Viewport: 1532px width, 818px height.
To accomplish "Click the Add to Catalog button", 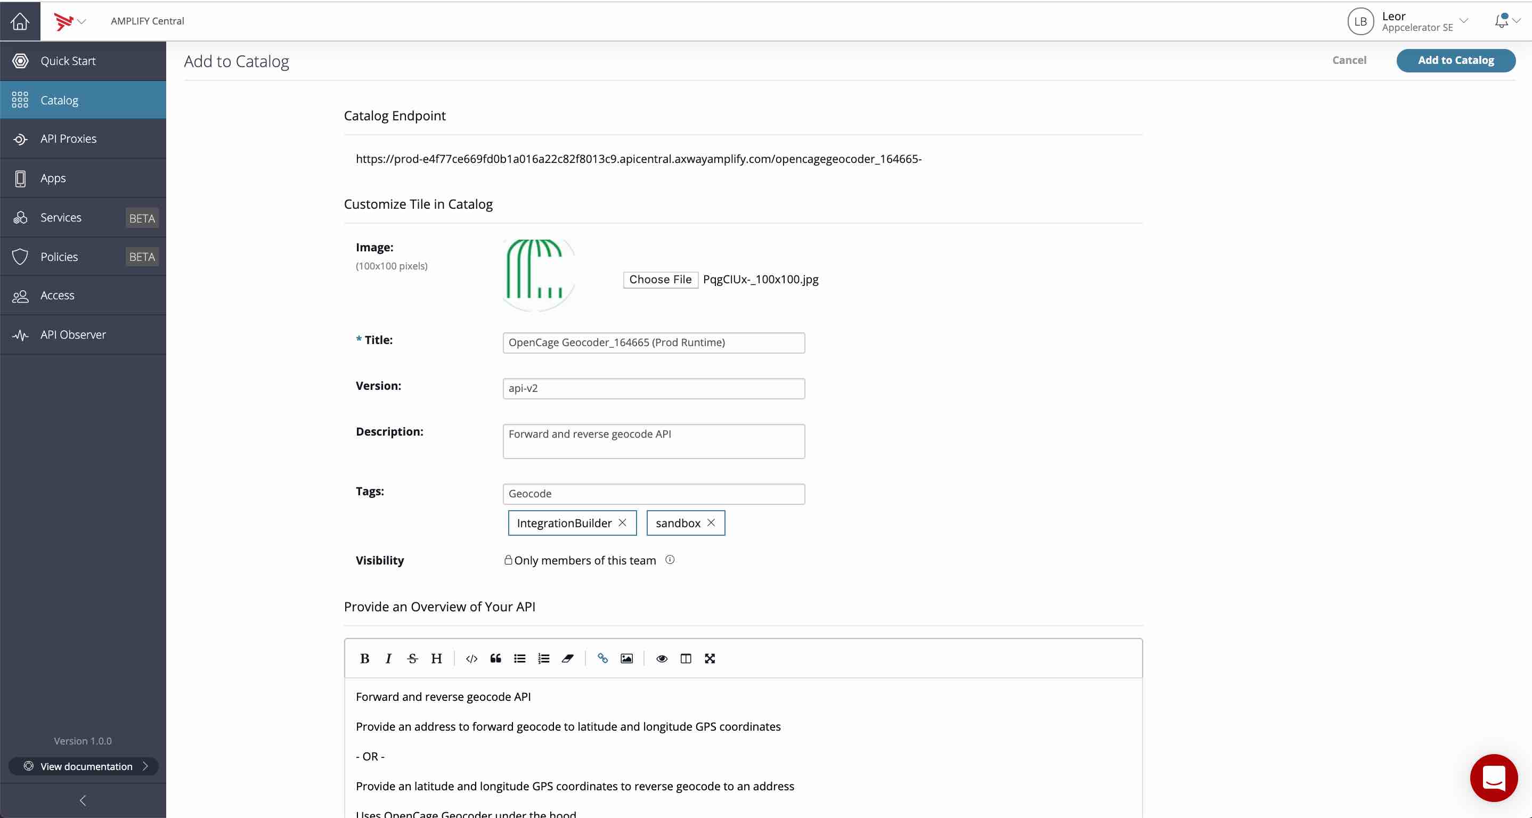I will (x=1455, y=60).
